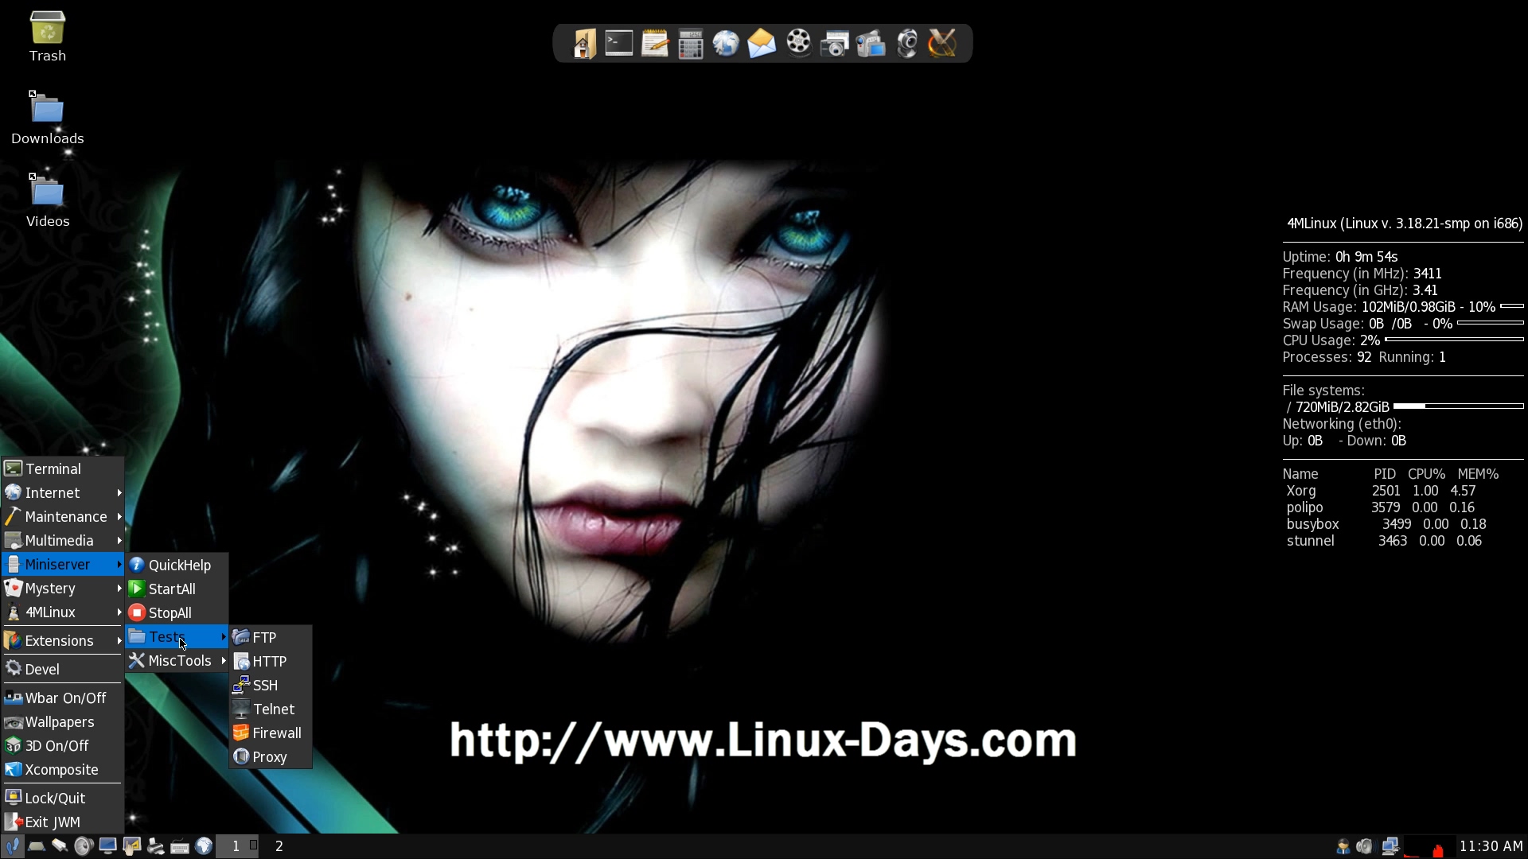This screenshot has width=1528, height=859.
Task: Select the Tests submenu entry
Action: point(177,637)
